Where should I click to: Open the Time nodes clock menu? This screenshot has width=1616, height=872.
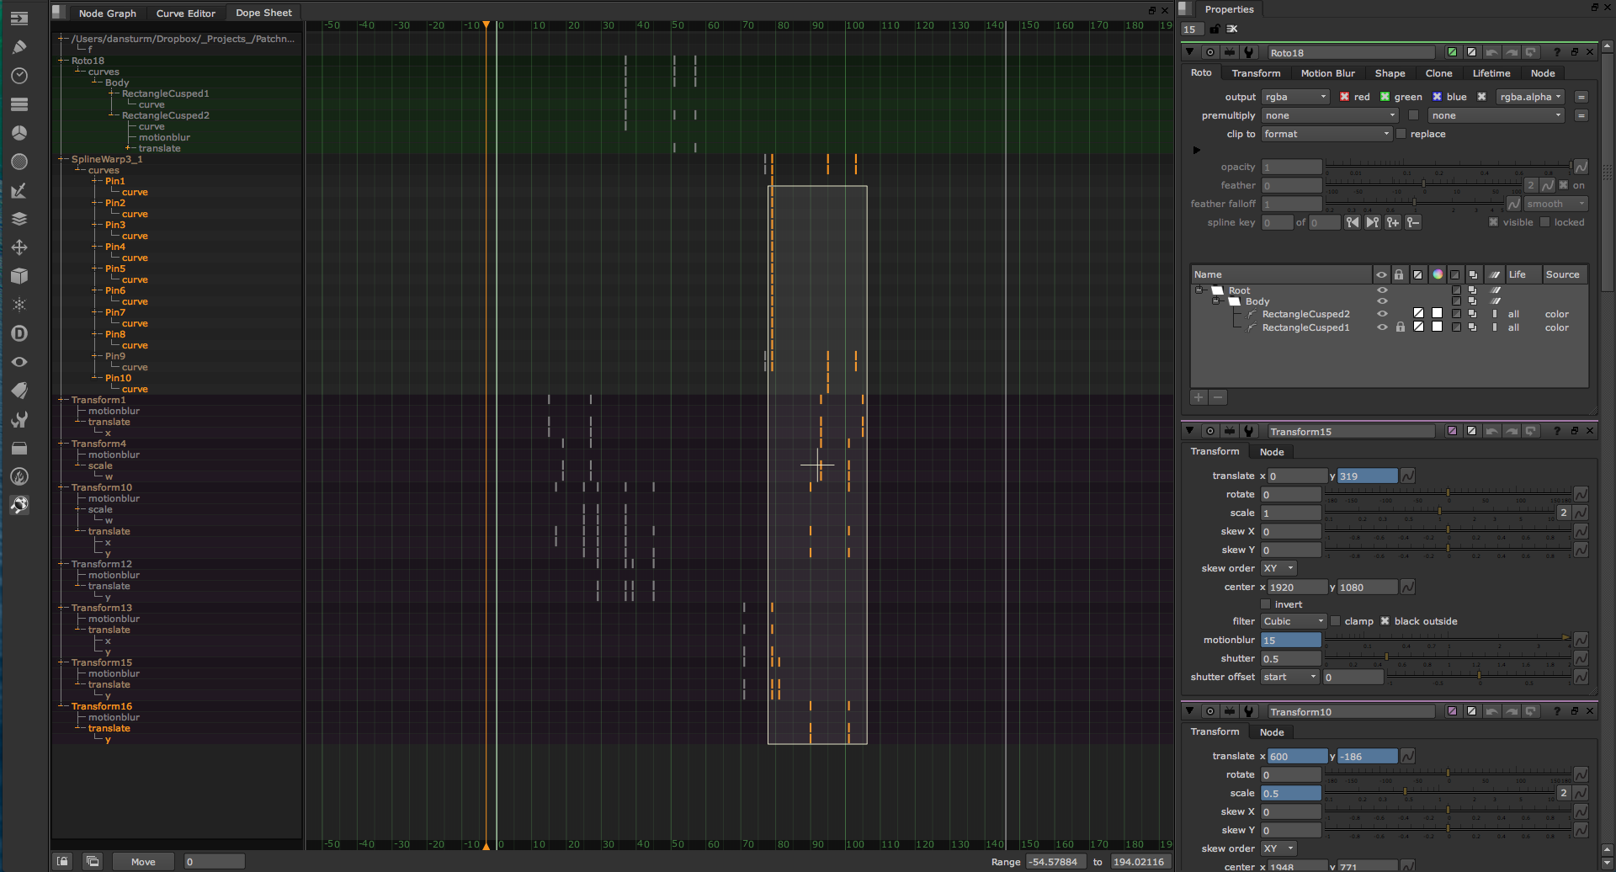19,76
